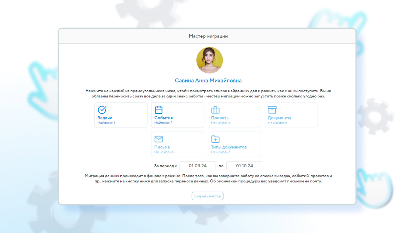
Task: Open the Типы документов tile label
Action: pyautogui.click(x=229, y=147)
